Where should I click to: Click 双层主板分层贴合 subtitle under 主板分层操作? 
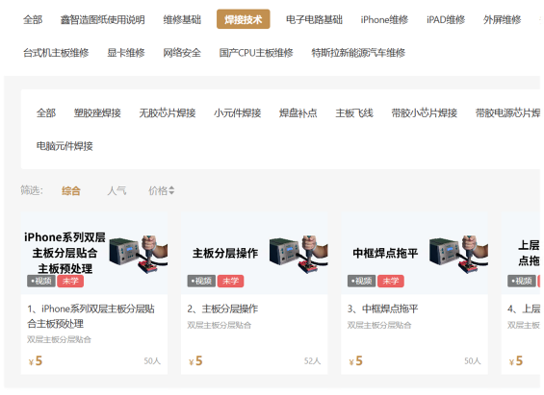tap(220, 325)
